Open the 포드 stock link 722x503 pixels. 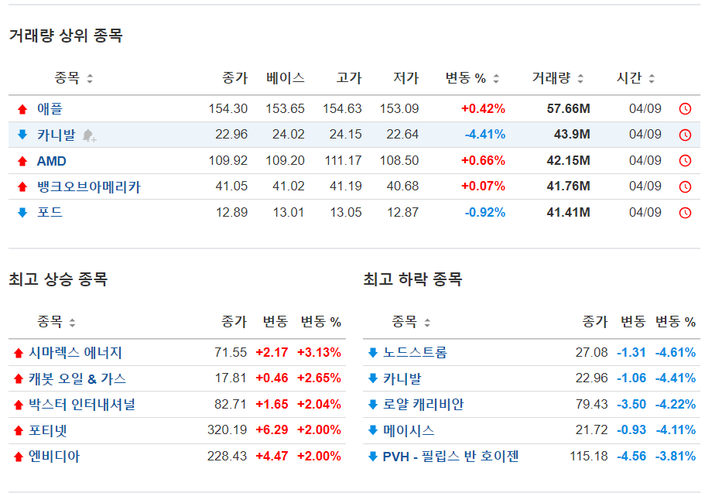[x=50, y=212]
